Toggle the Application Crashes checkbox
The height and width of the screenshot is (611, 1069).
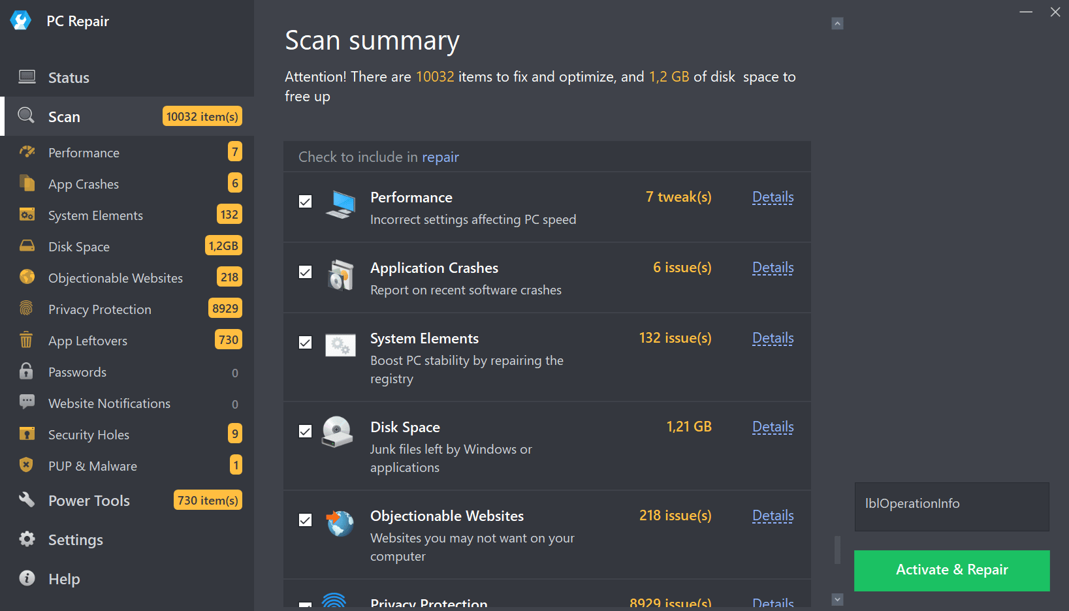point(305,272)
